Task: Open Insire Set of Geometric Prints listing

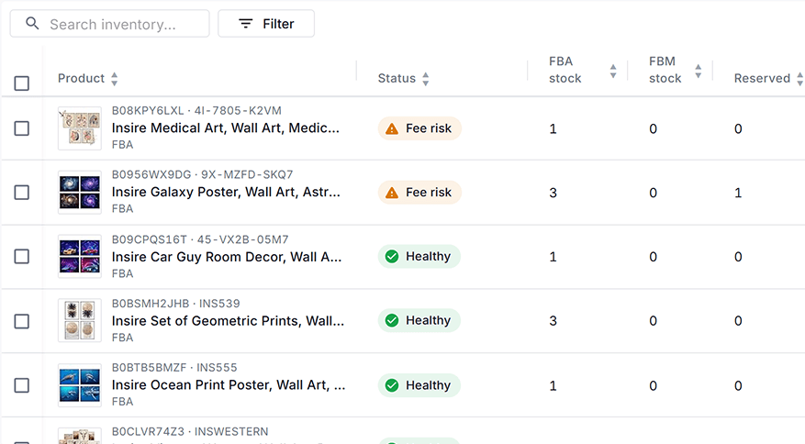Action: (228, 321)
